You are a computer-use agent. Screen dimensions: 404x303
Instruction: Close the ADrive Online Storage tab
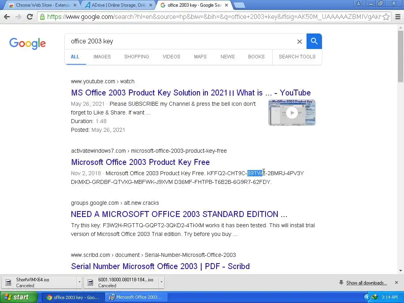(x=151, y=5)
